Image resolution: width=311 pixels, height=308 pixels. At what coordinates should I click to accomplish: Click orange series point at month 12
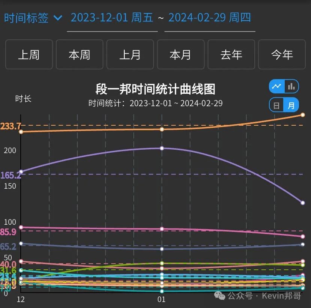pos(21,132)
